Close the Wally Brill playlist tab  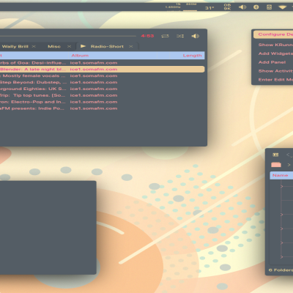[x=34, y=46]
